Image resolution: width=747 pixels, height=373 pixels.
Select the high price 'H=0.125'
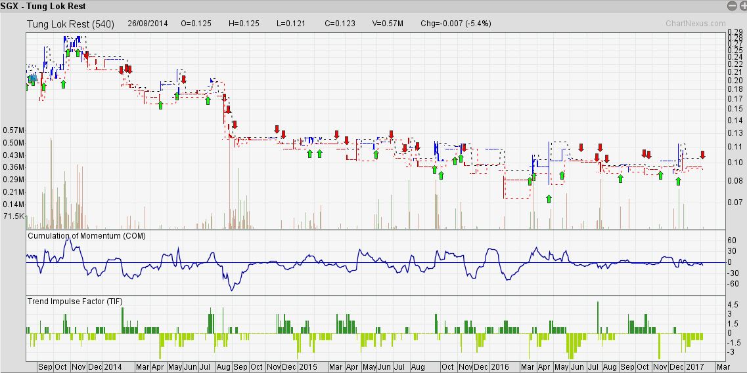tap(244, 24)
